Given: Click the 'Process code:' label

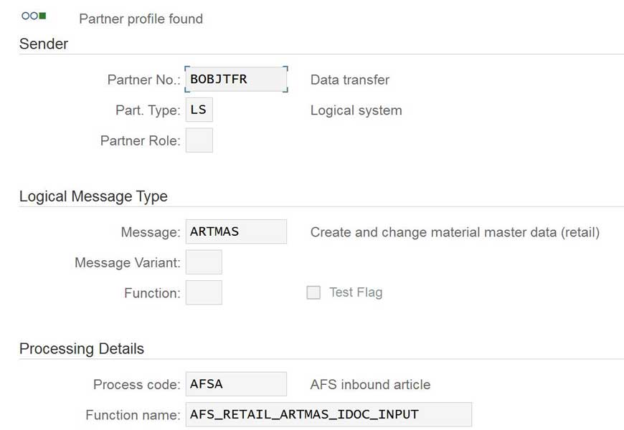Looking at the screenshot, I should (x=137, y=385).
